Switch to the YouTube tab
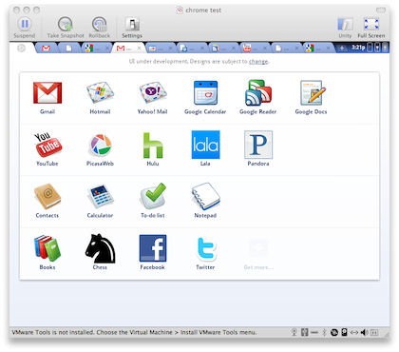 pos(255,49)
